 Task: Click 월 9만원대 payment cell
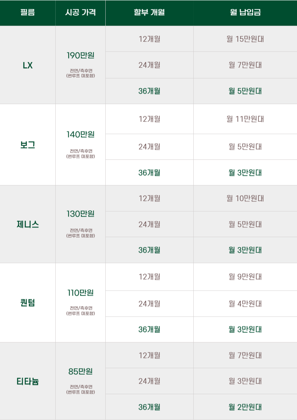coord(245,277)
